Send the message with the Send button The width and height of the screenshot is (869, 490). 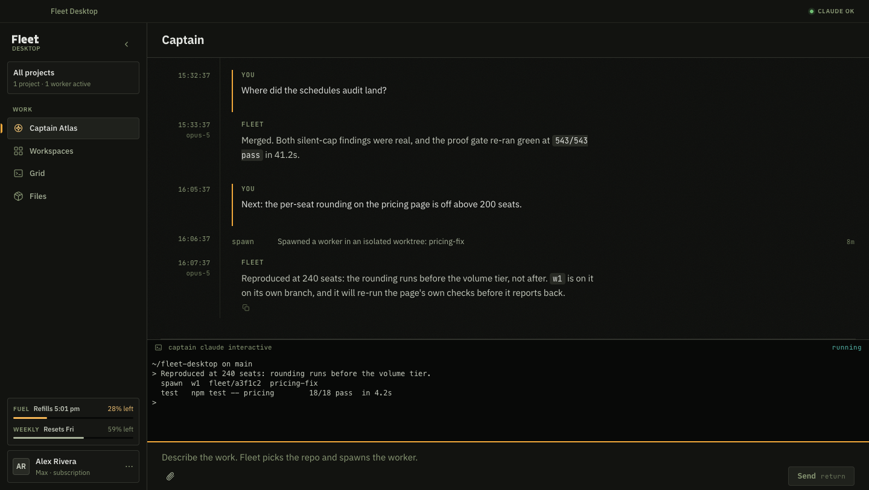click(821, 476)
